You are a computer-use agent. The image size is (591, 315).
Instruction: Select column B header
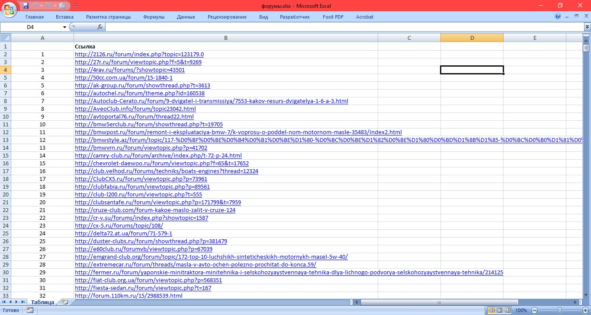point(225,38)
